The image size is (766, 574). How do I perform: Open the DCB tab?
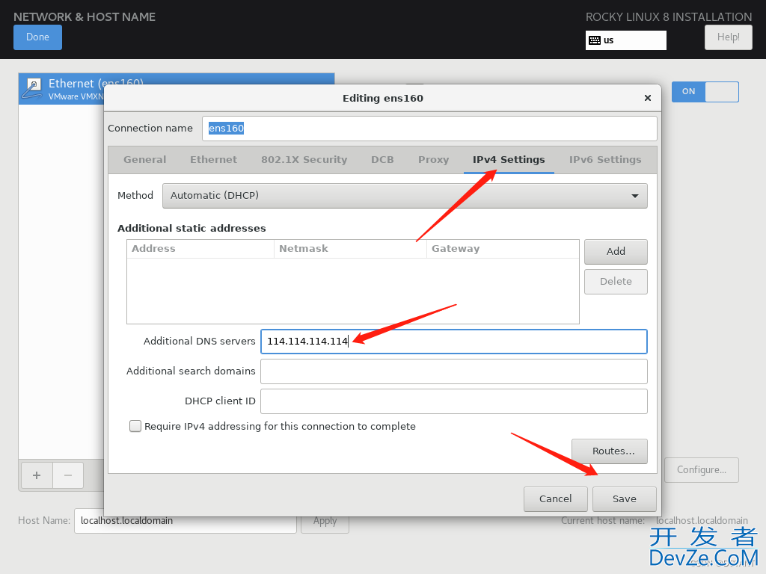coord(382,160)
